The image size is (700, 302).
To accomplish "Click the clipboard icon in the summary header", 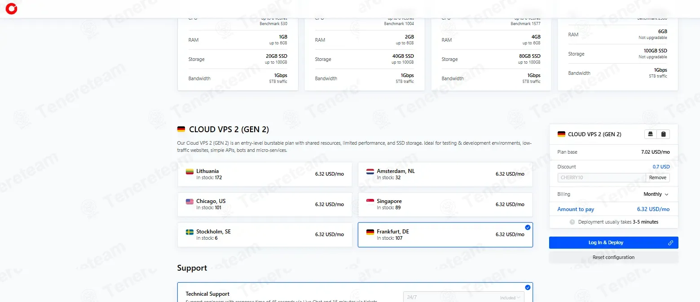I will point(664,134).
